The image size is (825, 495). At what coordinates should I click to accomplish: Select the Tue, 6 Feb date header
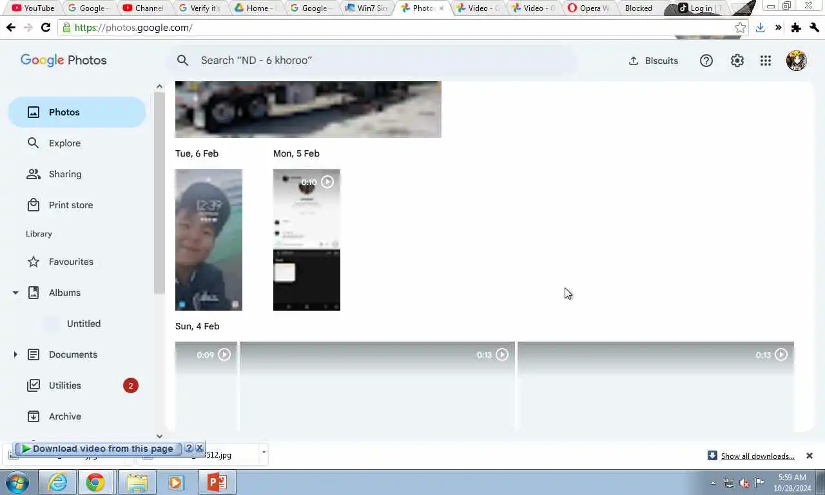point(197,153)
